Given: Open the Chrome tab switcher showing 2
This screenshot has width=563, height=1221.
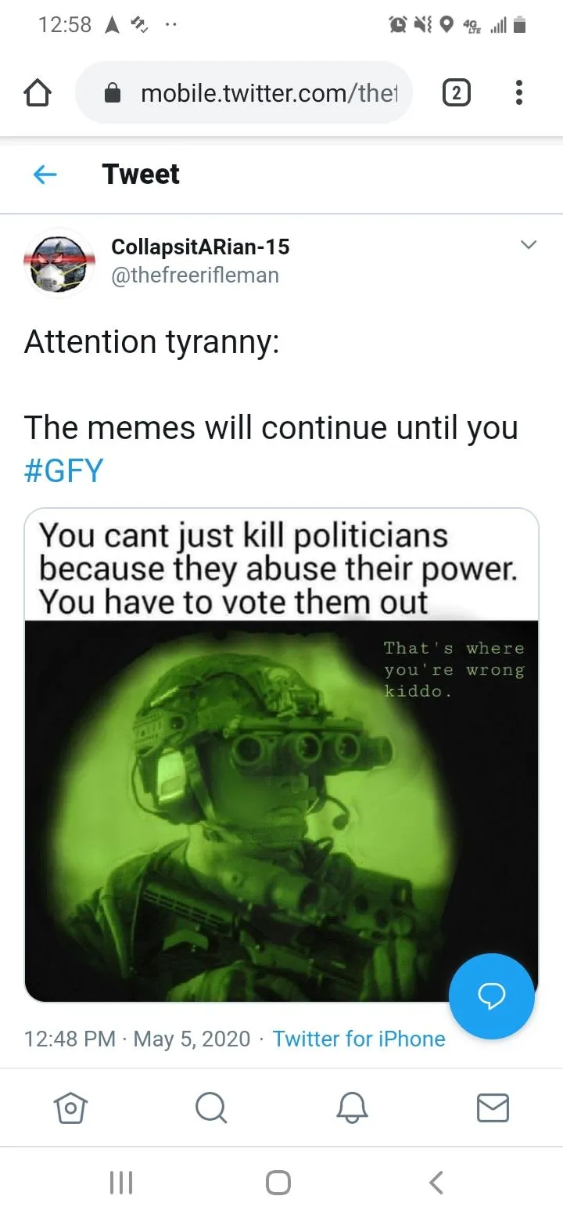Looking at the screenshot, I should (457, 94).
